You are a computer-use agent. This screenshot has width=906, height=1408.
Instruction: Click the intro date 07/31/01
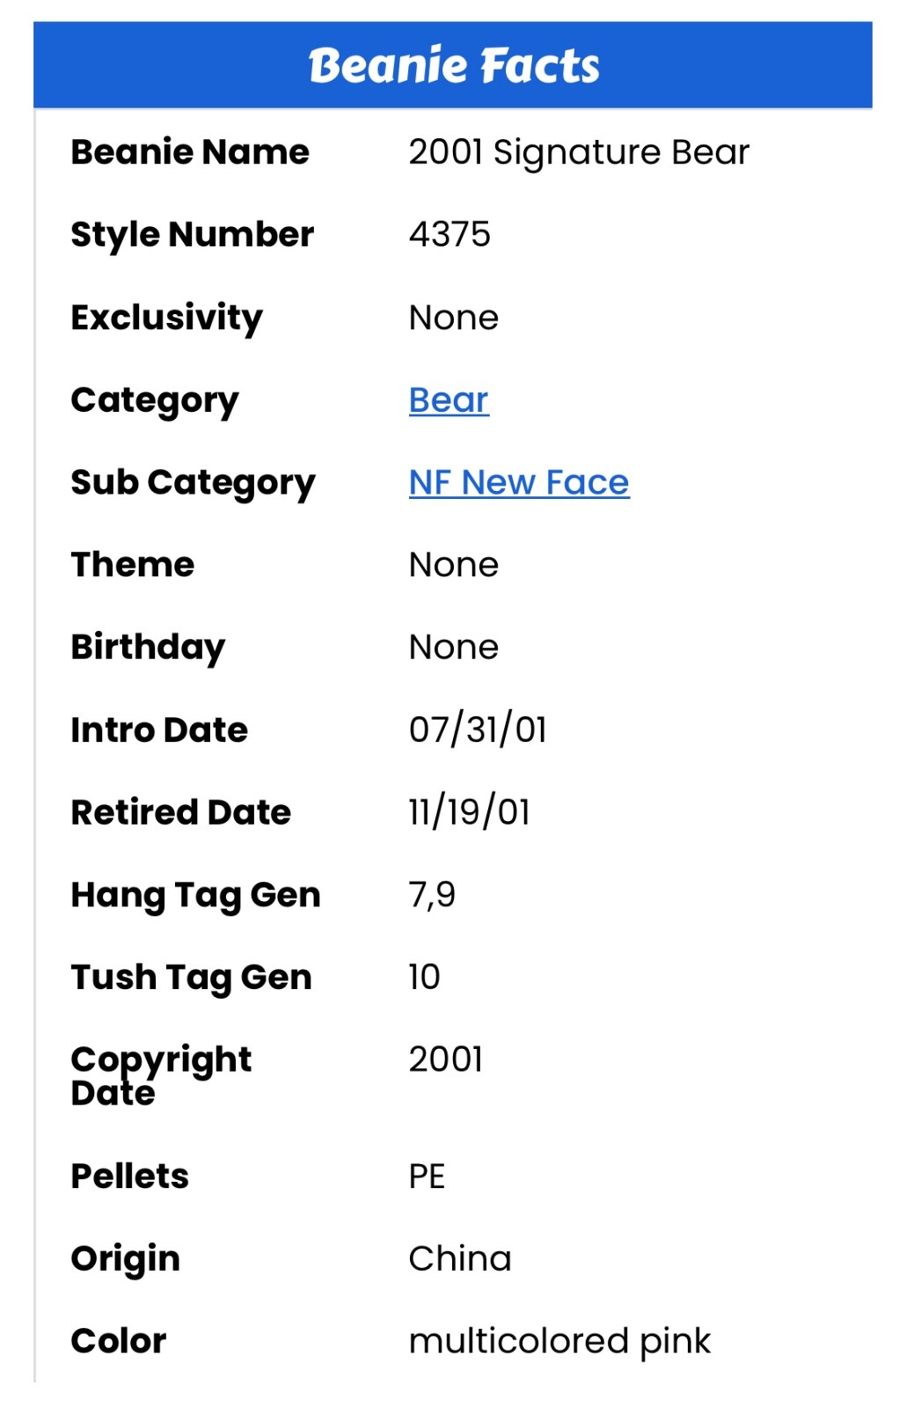478,730
